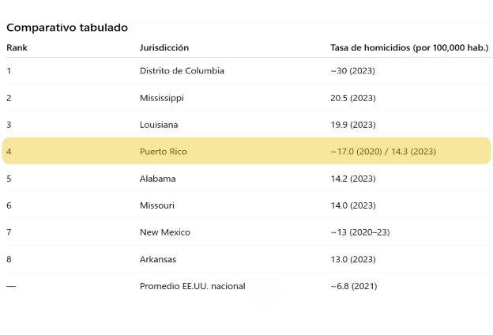493x335 pixels.
Task: Click the '20.5 (2023)' rate cell
Action: point(353,98)
